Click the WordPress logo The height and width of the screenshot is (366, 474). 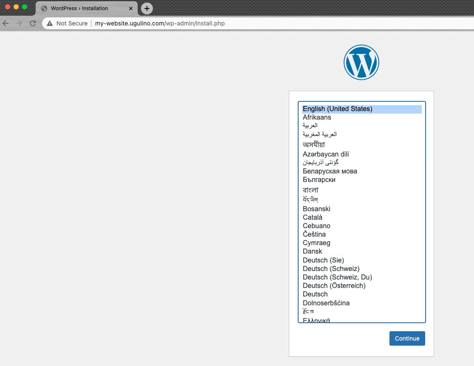click(x=361, y=62)
